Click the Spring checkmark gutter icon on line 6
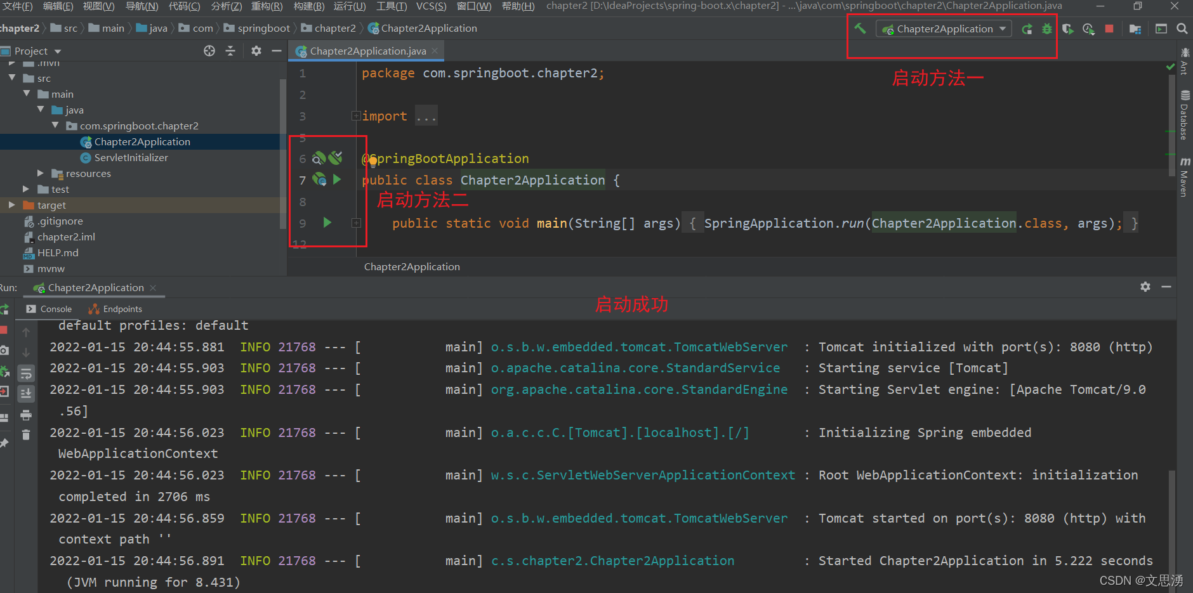This screenshot has width=1193, height=593. tap(336, 157)
